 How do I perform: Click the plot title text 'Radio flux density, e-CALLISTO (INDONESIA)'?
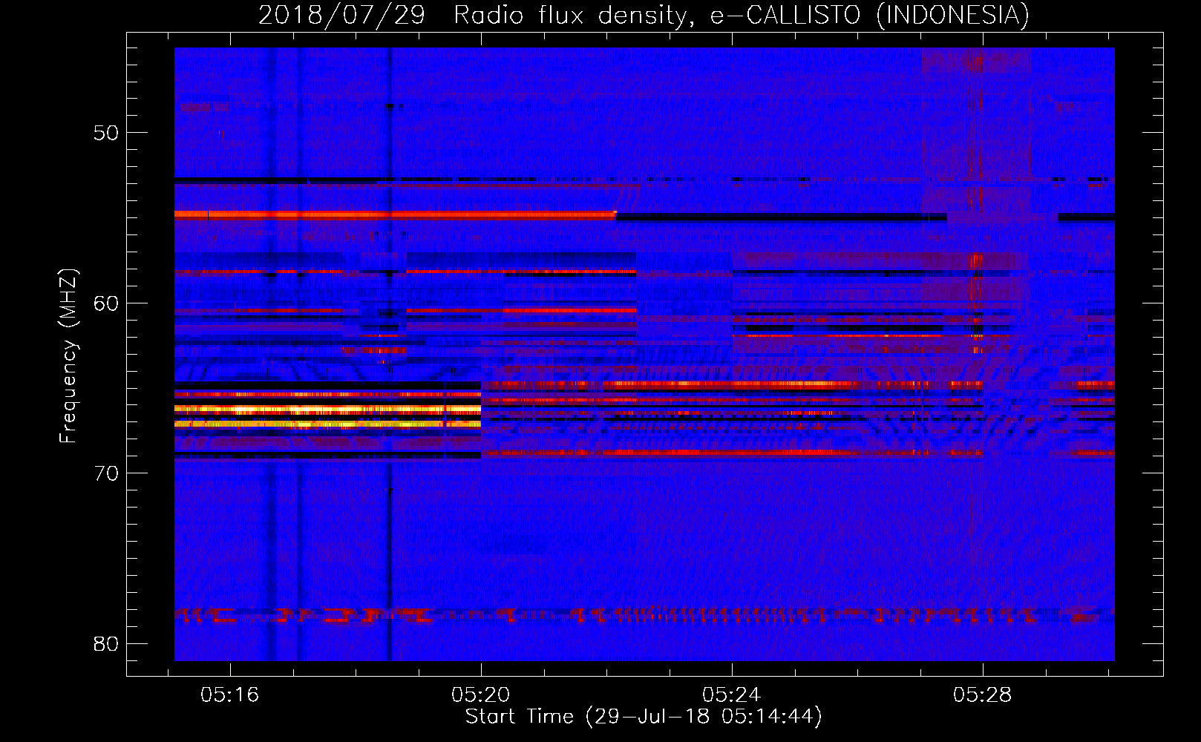click(x=742, y=16)
